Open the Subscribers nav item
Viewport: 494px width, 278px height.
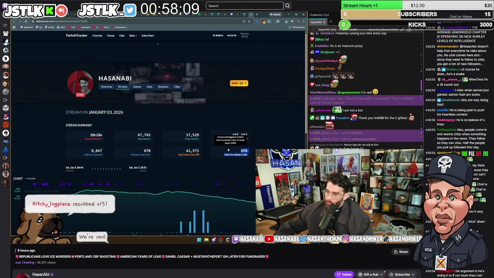point(148,36)
